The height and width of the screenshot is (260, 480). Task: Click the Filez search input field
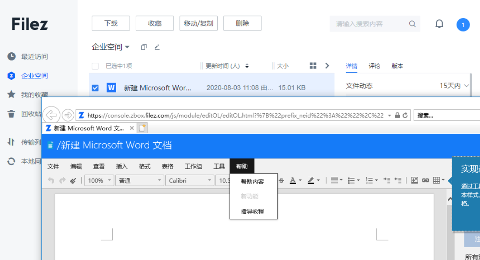coord(375,24)
